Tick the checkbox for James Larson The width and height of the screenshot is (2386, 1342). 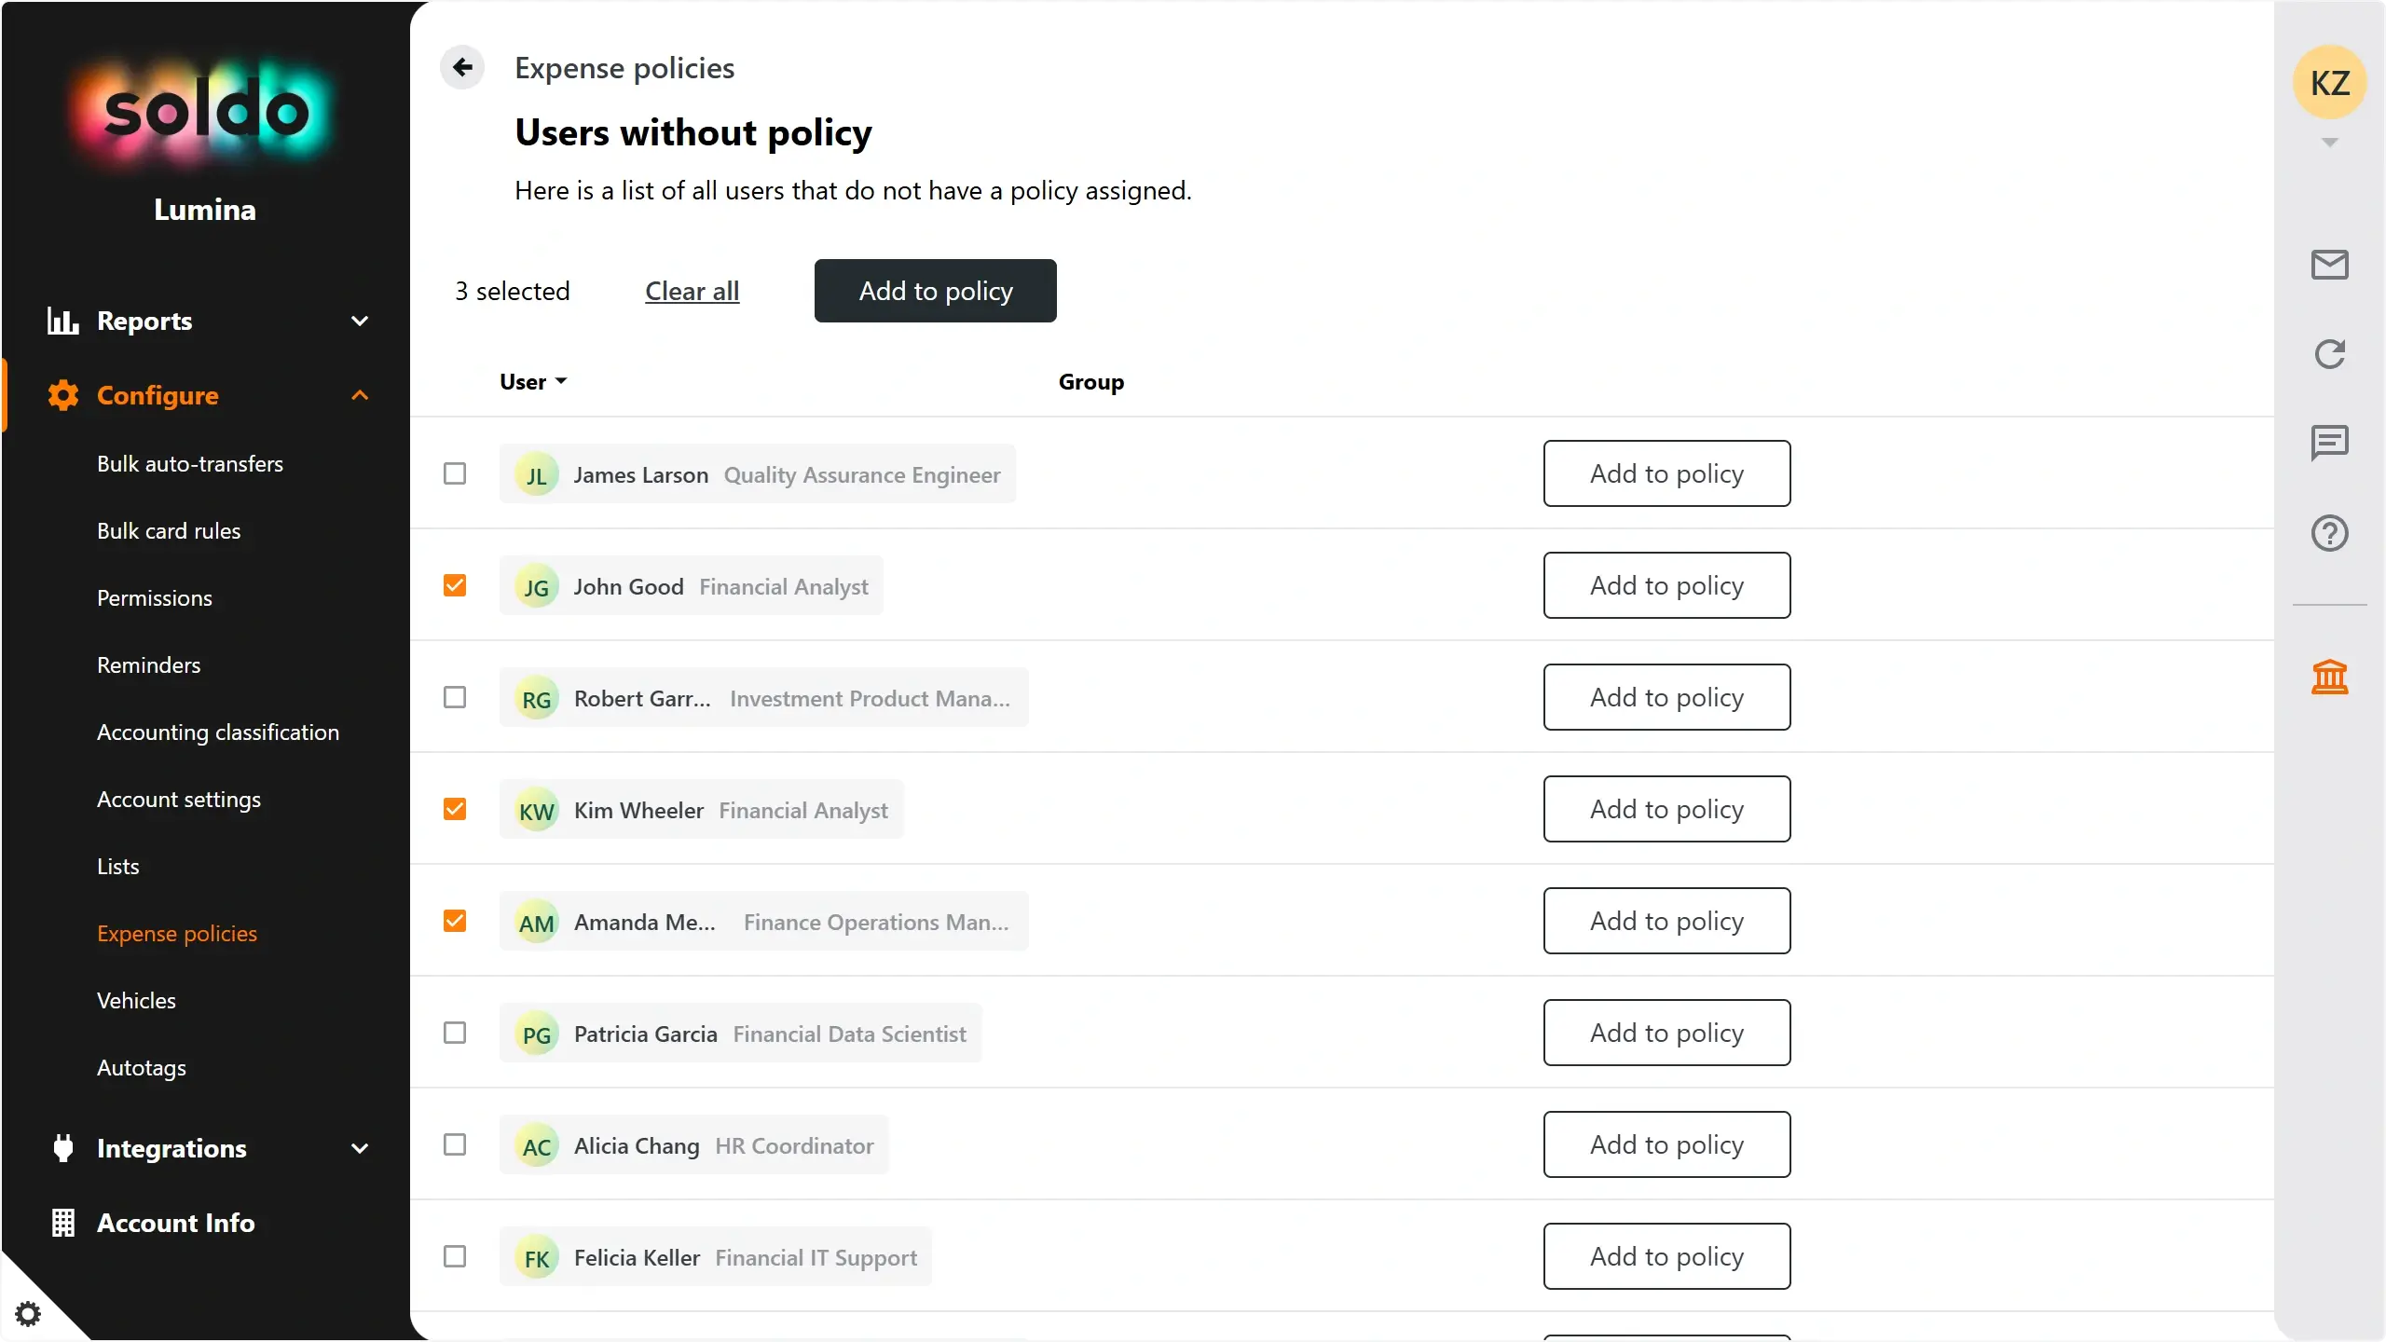coord(455,473)
